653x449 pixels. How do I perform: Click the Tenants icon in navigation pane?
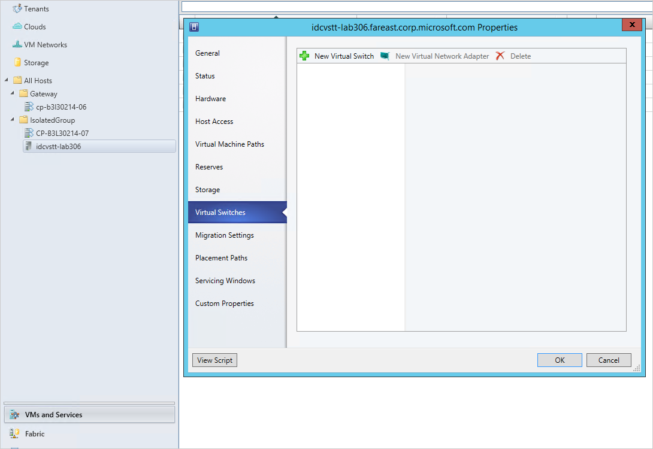[17, 8]
